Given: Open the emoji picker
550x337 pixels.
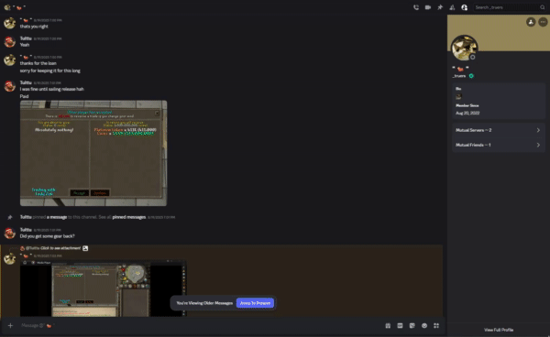Looking at the screenshot, I should pyautogui.click(x=424, y=326).
